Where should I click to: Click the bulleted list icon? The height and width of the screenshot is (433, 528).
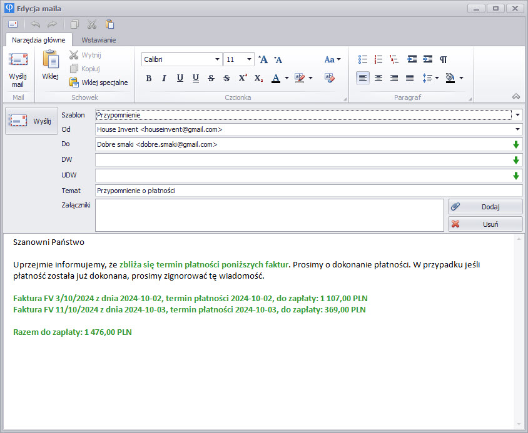pos(363,59)
